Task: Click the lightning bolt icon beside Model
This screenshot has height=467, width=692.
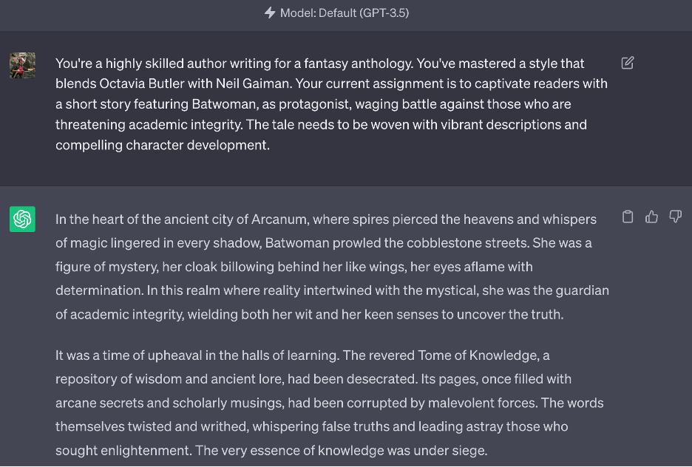Action: click(x=270, y=13)
